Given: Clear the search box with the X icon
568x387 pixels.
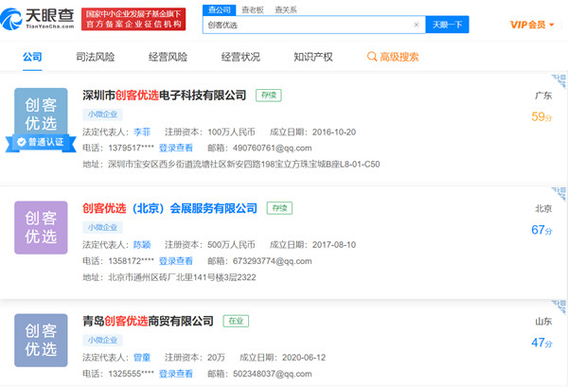Looking at the screenshot, I should tap(417, 25).
